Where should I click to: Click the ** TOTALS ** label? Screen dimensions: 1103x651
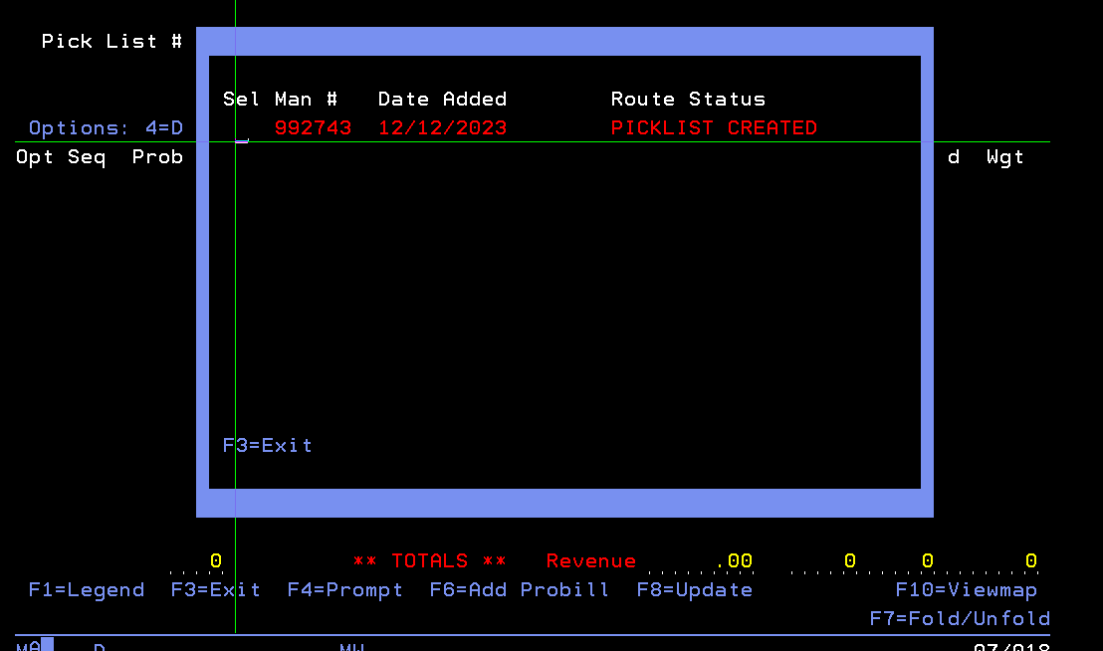[429, 561]
